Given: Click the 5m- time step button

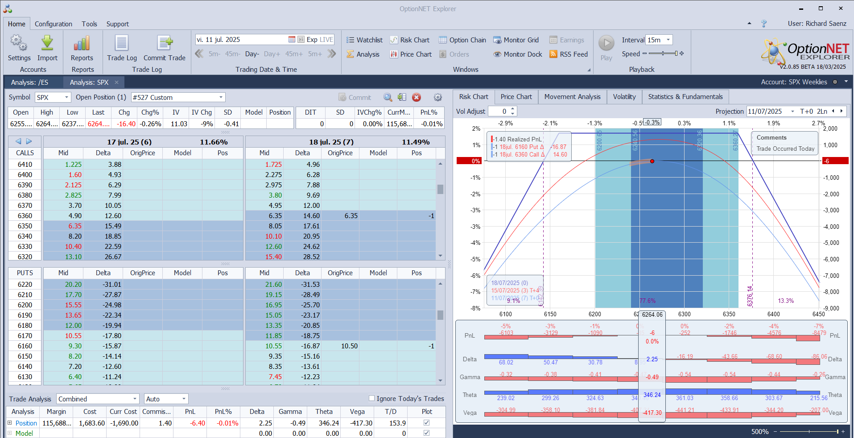Looking at the screenshot, I should (x=214, y=54).
